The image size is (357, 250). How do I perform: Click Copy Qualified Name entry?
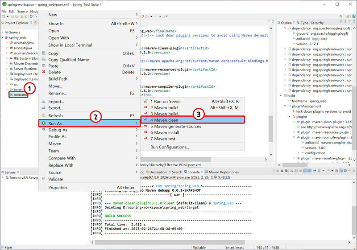pos(89,60)
